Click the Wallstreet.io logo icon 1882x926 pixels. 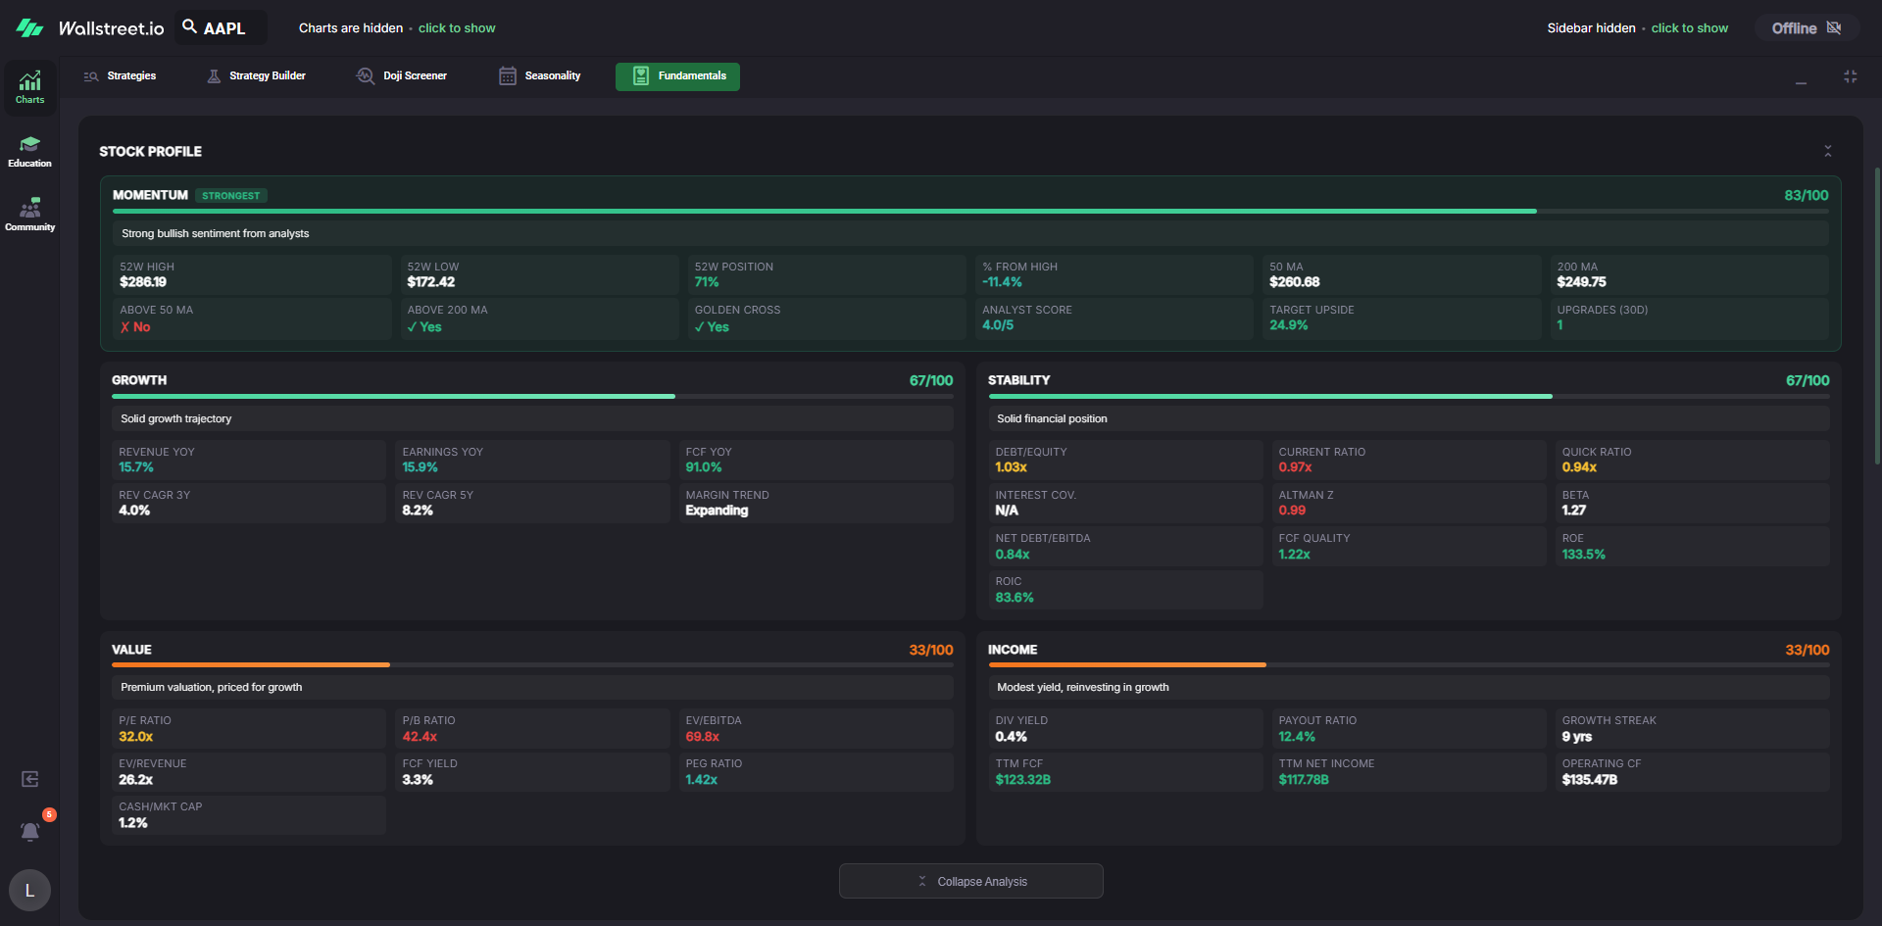tap(29, 28)
